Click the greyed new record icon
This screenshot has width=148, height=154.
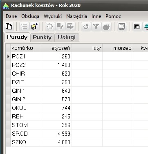[x=50, y=27]
